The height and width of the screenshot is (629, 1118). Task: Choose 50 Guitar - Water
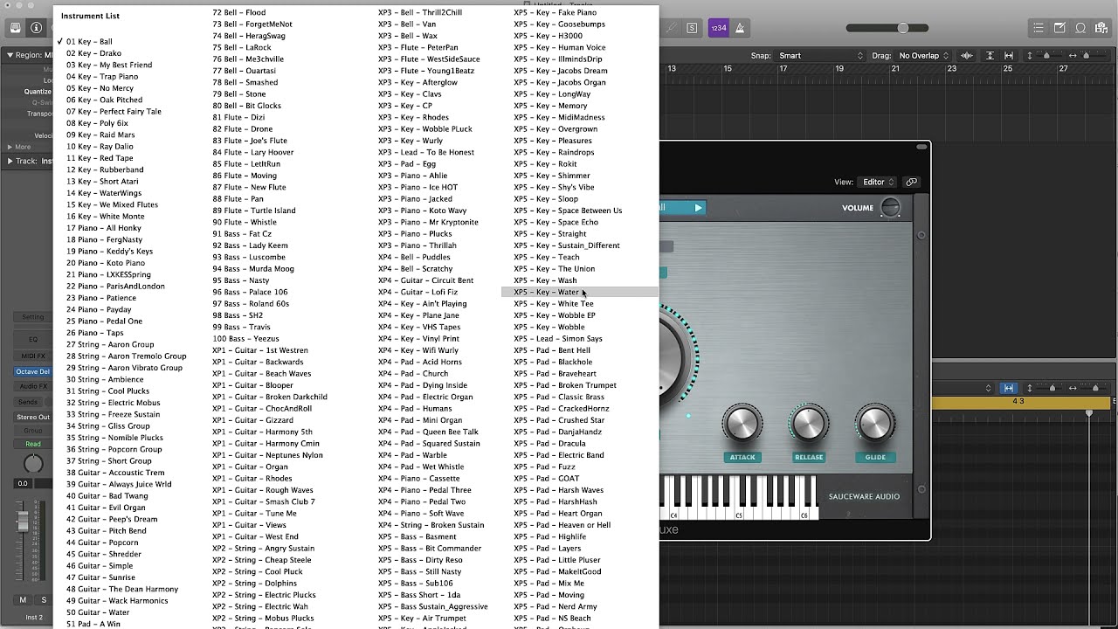tap(98, 612)
